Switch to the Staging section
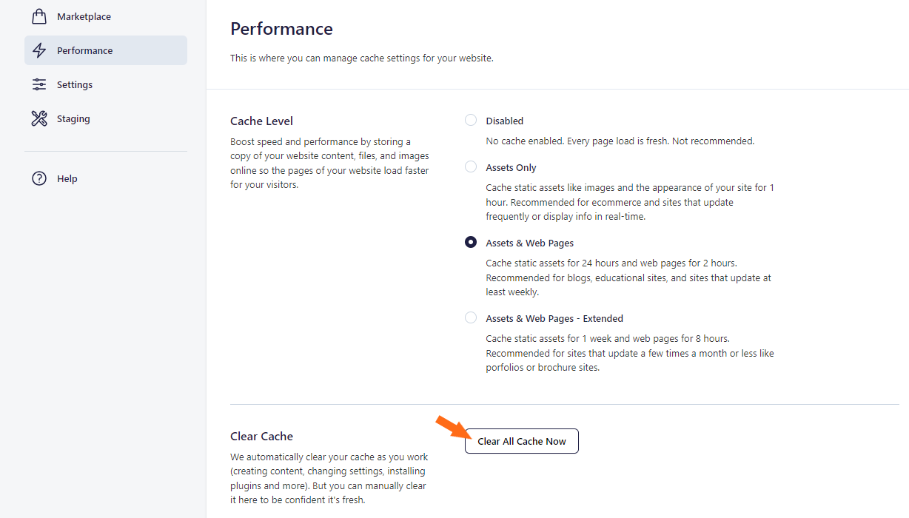This screenshot has height=518, width=909. point(73,118)
